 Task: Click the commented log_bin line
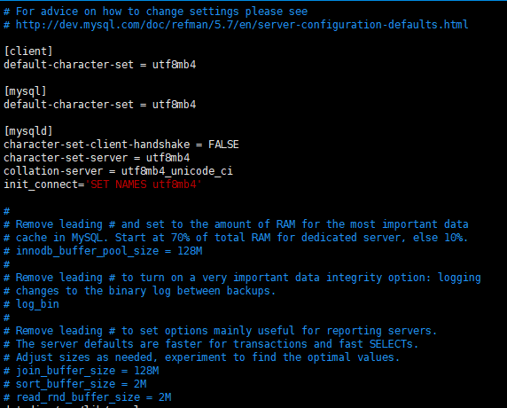[31, 304]
